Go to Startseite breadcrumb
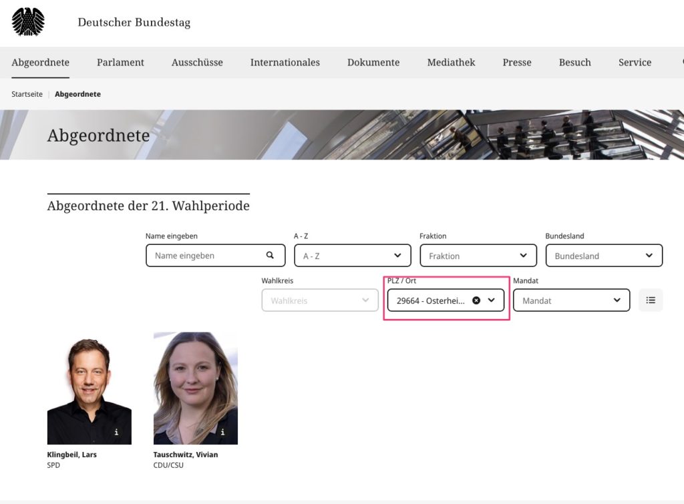This screenshot has height=504, width=684. click(27, 94)
